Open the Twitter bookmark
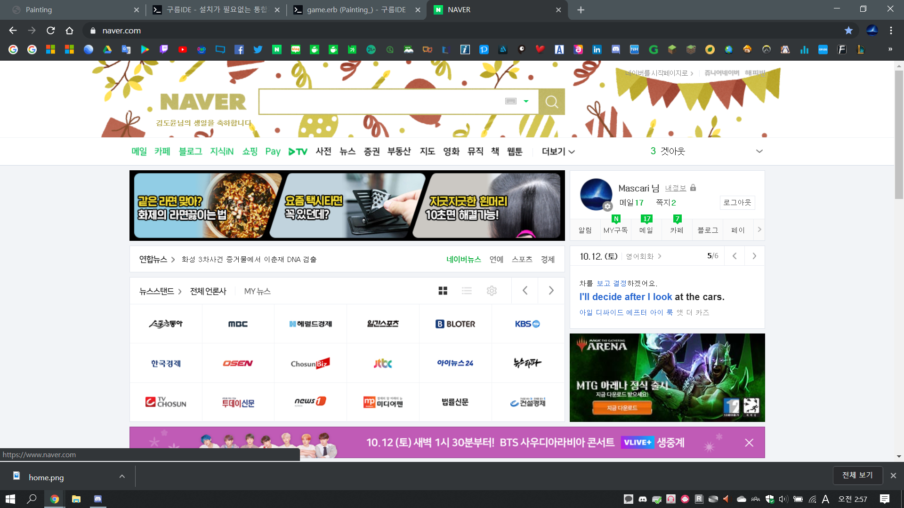 [x=258, y=49]
